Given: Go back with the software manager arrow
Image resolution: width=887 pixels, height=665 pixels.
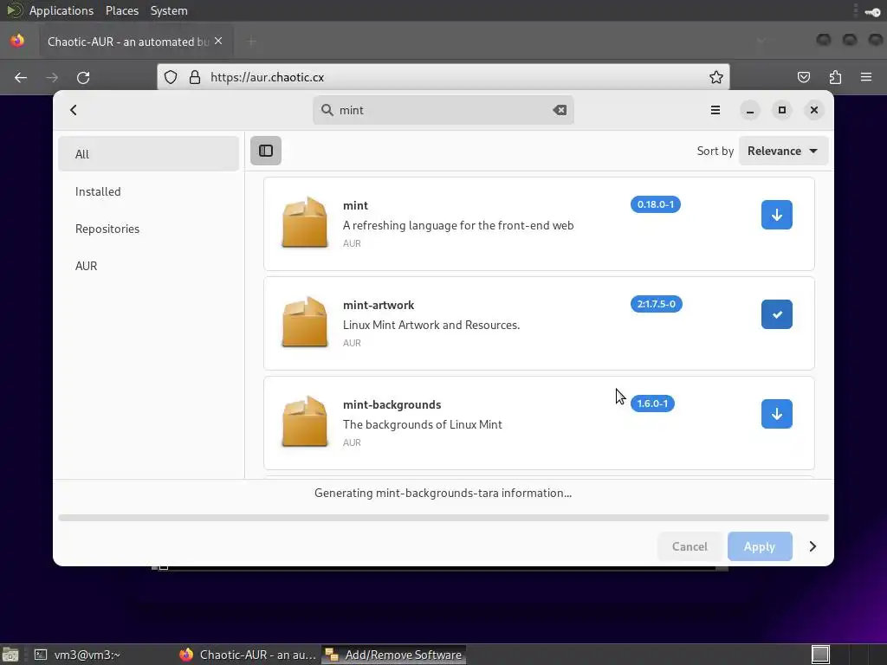Looking at the screenshot, I should point(74,110).
